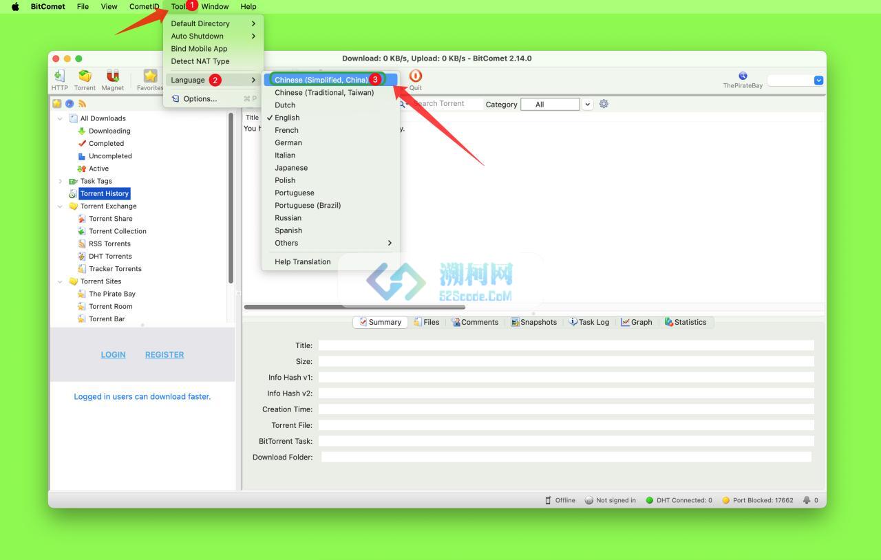Switch to the Snapshots tab
This screenshot has height=560, width=881.
[x=533, y=322]
